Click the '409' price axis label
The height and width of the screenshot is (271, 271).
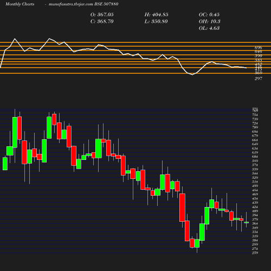coord(255,211)
